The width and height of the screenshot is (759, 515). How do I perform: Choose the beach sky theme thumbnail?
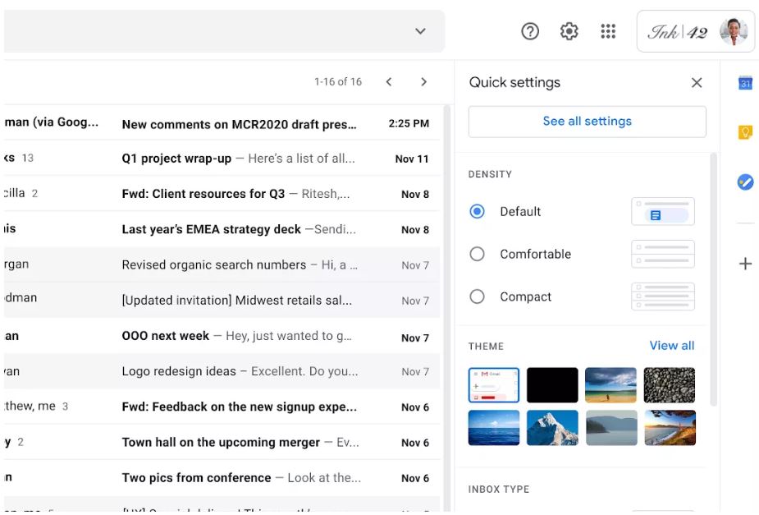tap(610, 385)
